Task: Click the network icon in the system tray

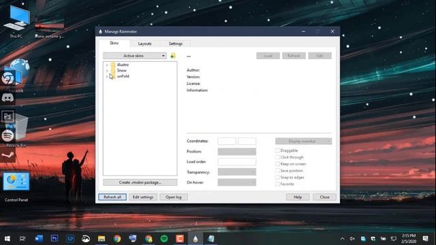Action: pyautogui.click(x=394, y=239)
